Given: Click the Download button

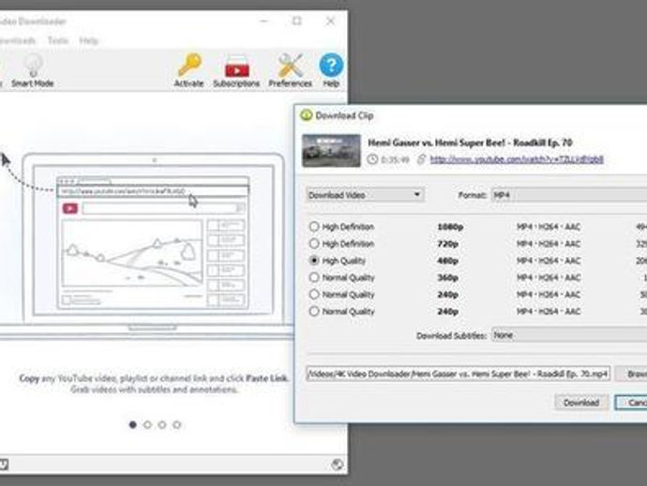Looking at the screenshot, I should tap(581, 402).
